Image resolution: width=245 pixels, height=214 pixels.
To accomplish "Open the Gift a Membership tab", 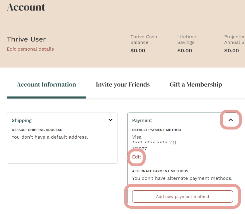I will (x=195, y=84).
